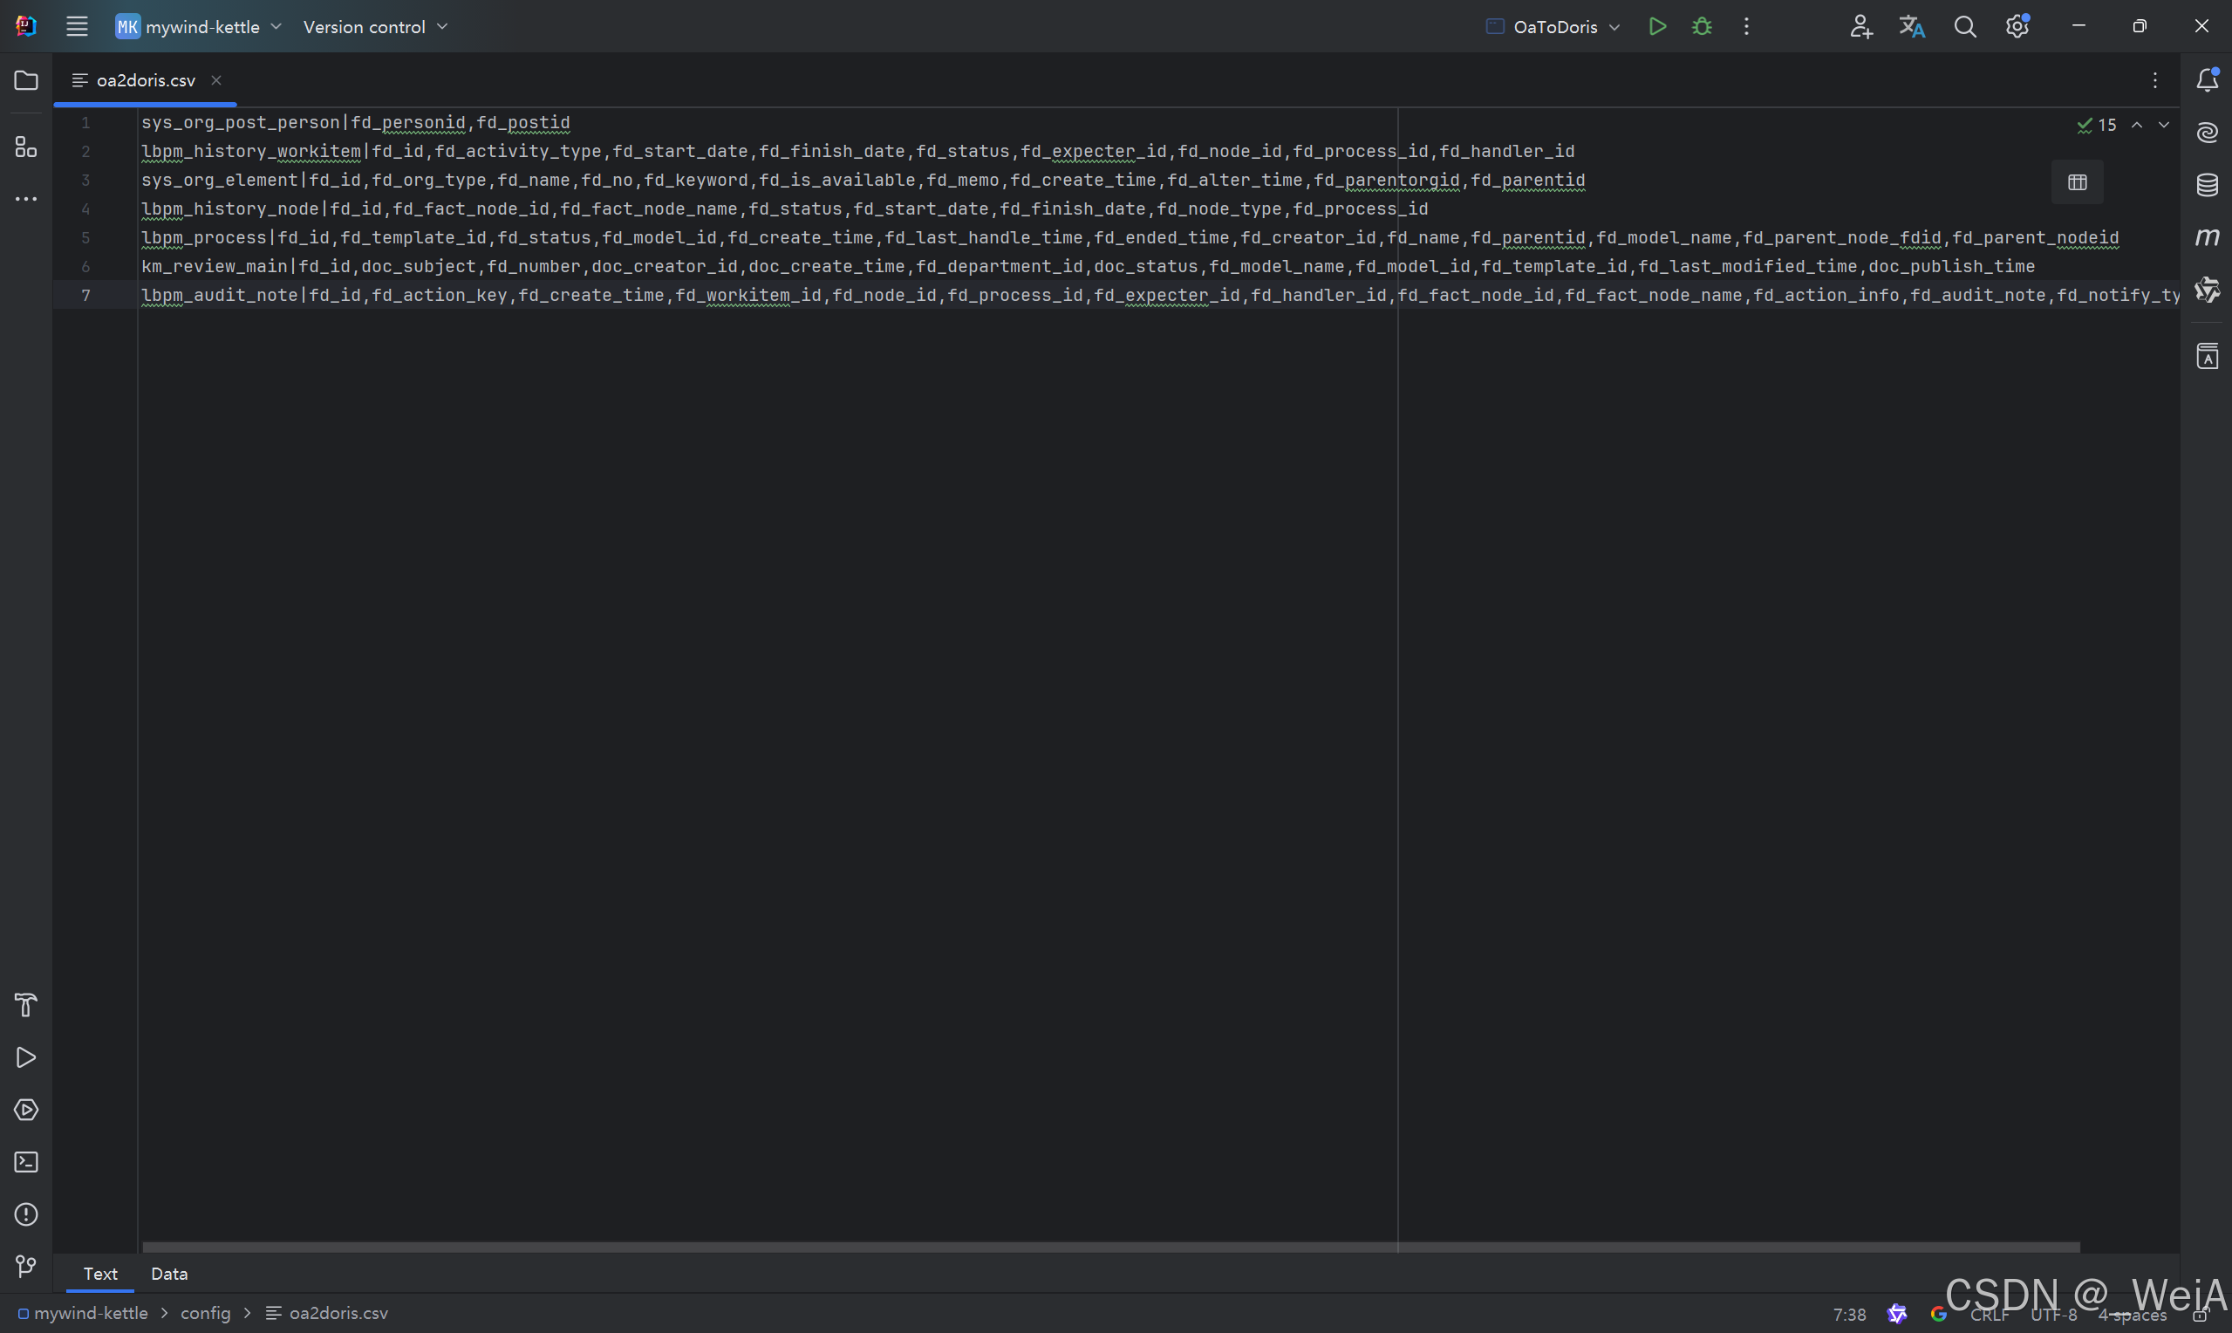Toggle the table view editor button
Viewport: 2232px width, 1333px height.
coord(2077,183)
